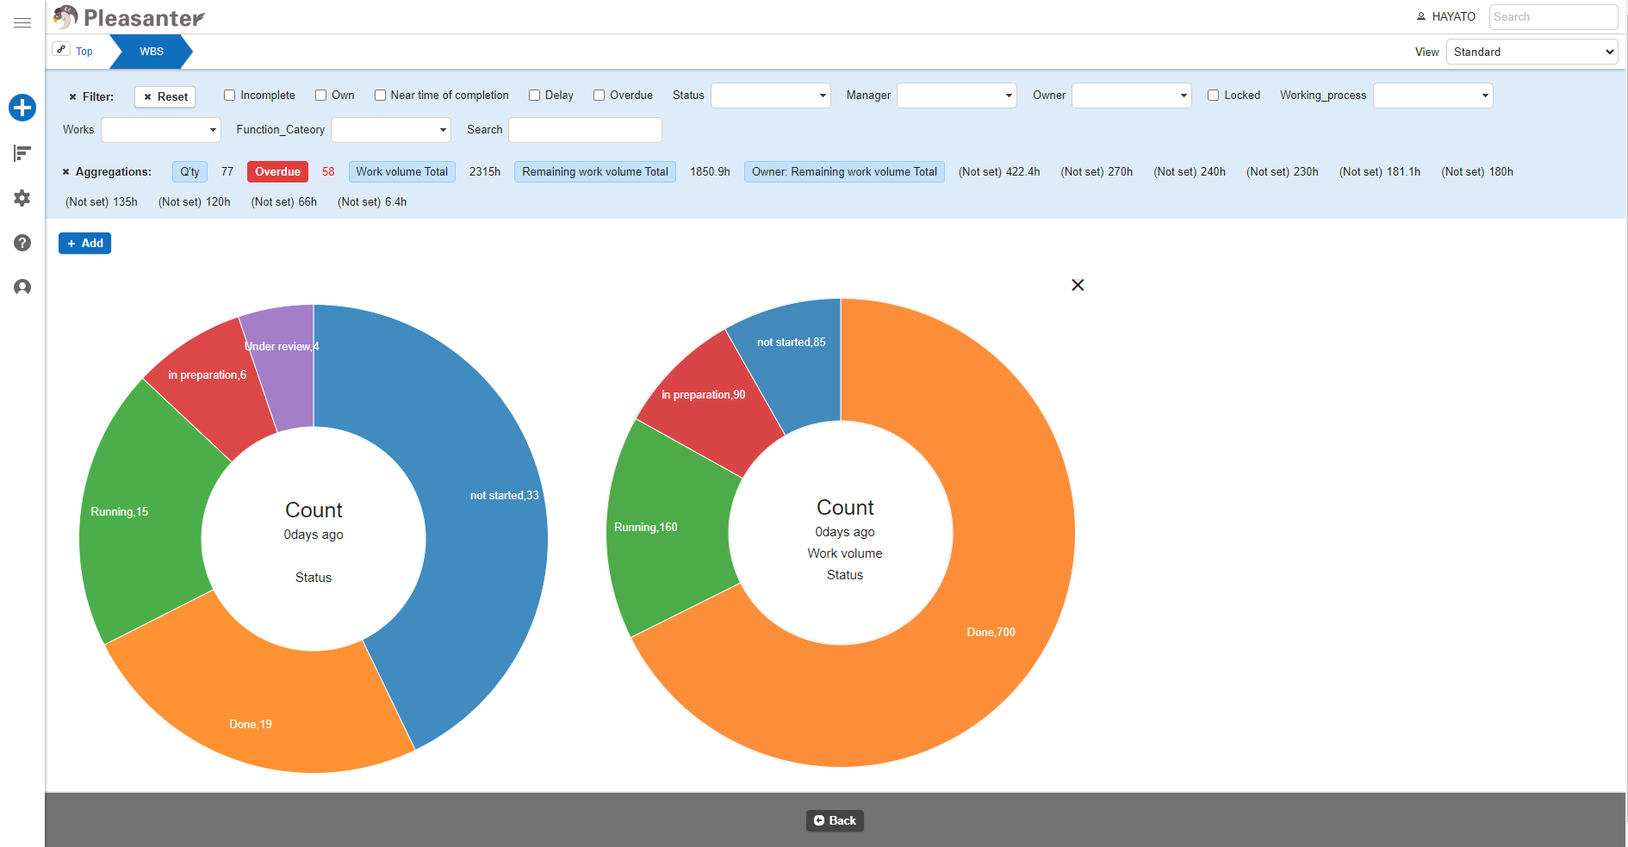
Task: Open the Status filter dropdown
Action: point(771,96)
